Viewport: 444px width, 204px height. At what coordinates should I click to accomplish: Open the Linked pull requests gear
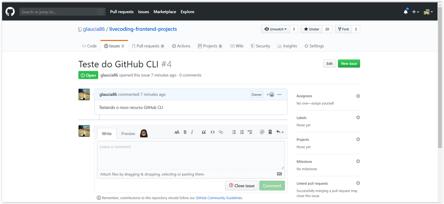pyautogui.click(x=358, y=183)
